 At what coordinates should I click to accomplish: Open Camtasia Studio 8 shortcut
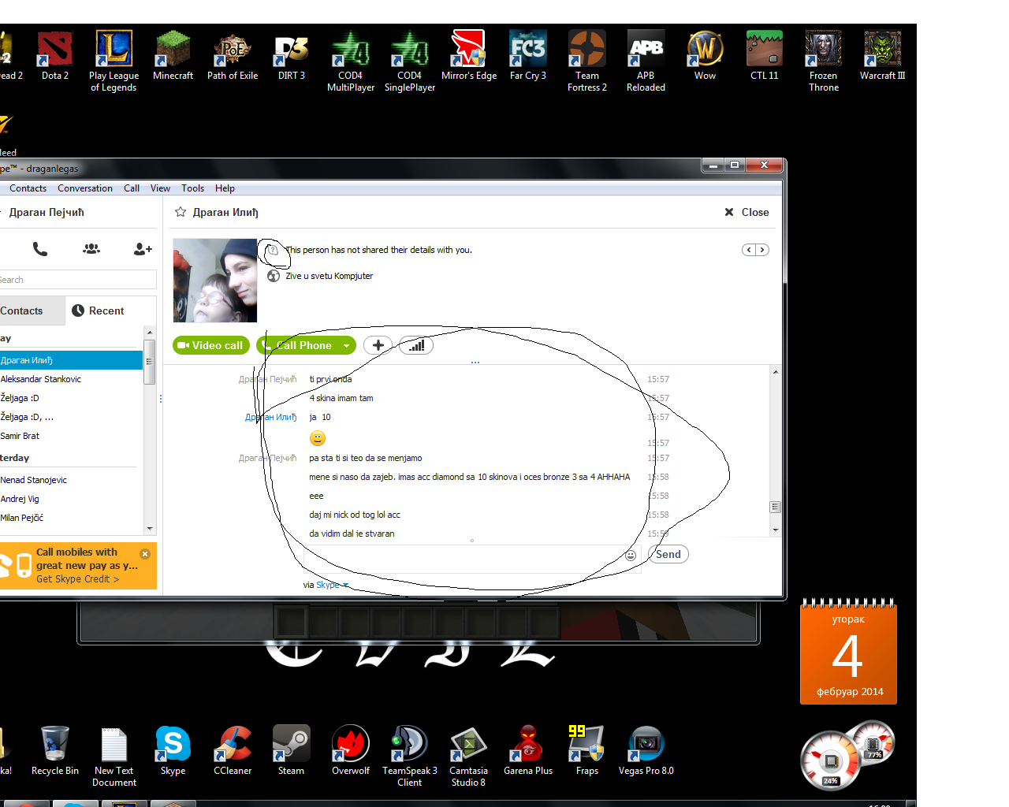[468, 757]
